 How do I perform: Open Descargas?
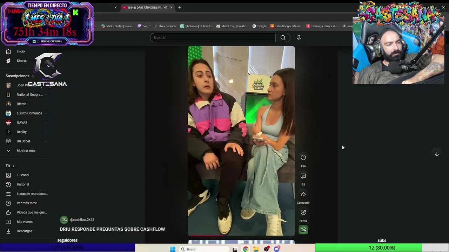[x=24, y=231]
